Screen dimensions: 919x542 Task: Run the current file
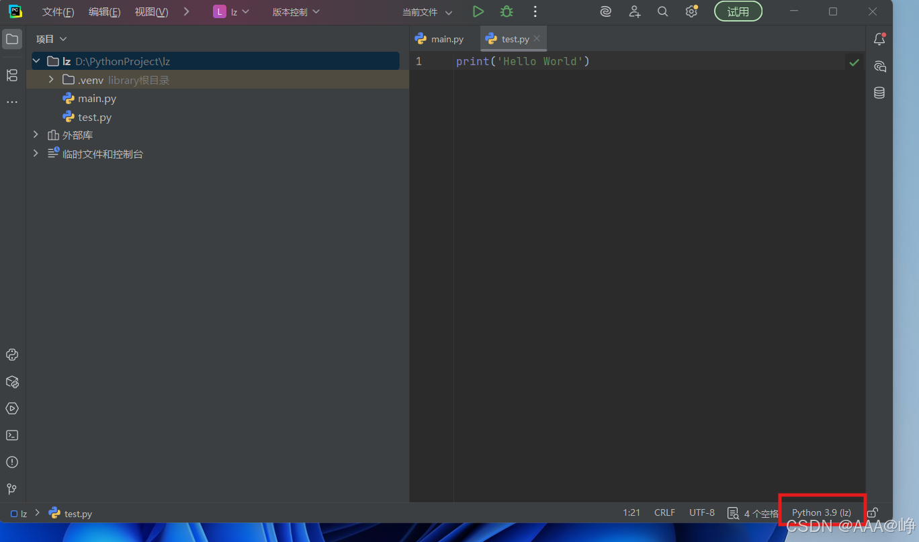point(478,11)
